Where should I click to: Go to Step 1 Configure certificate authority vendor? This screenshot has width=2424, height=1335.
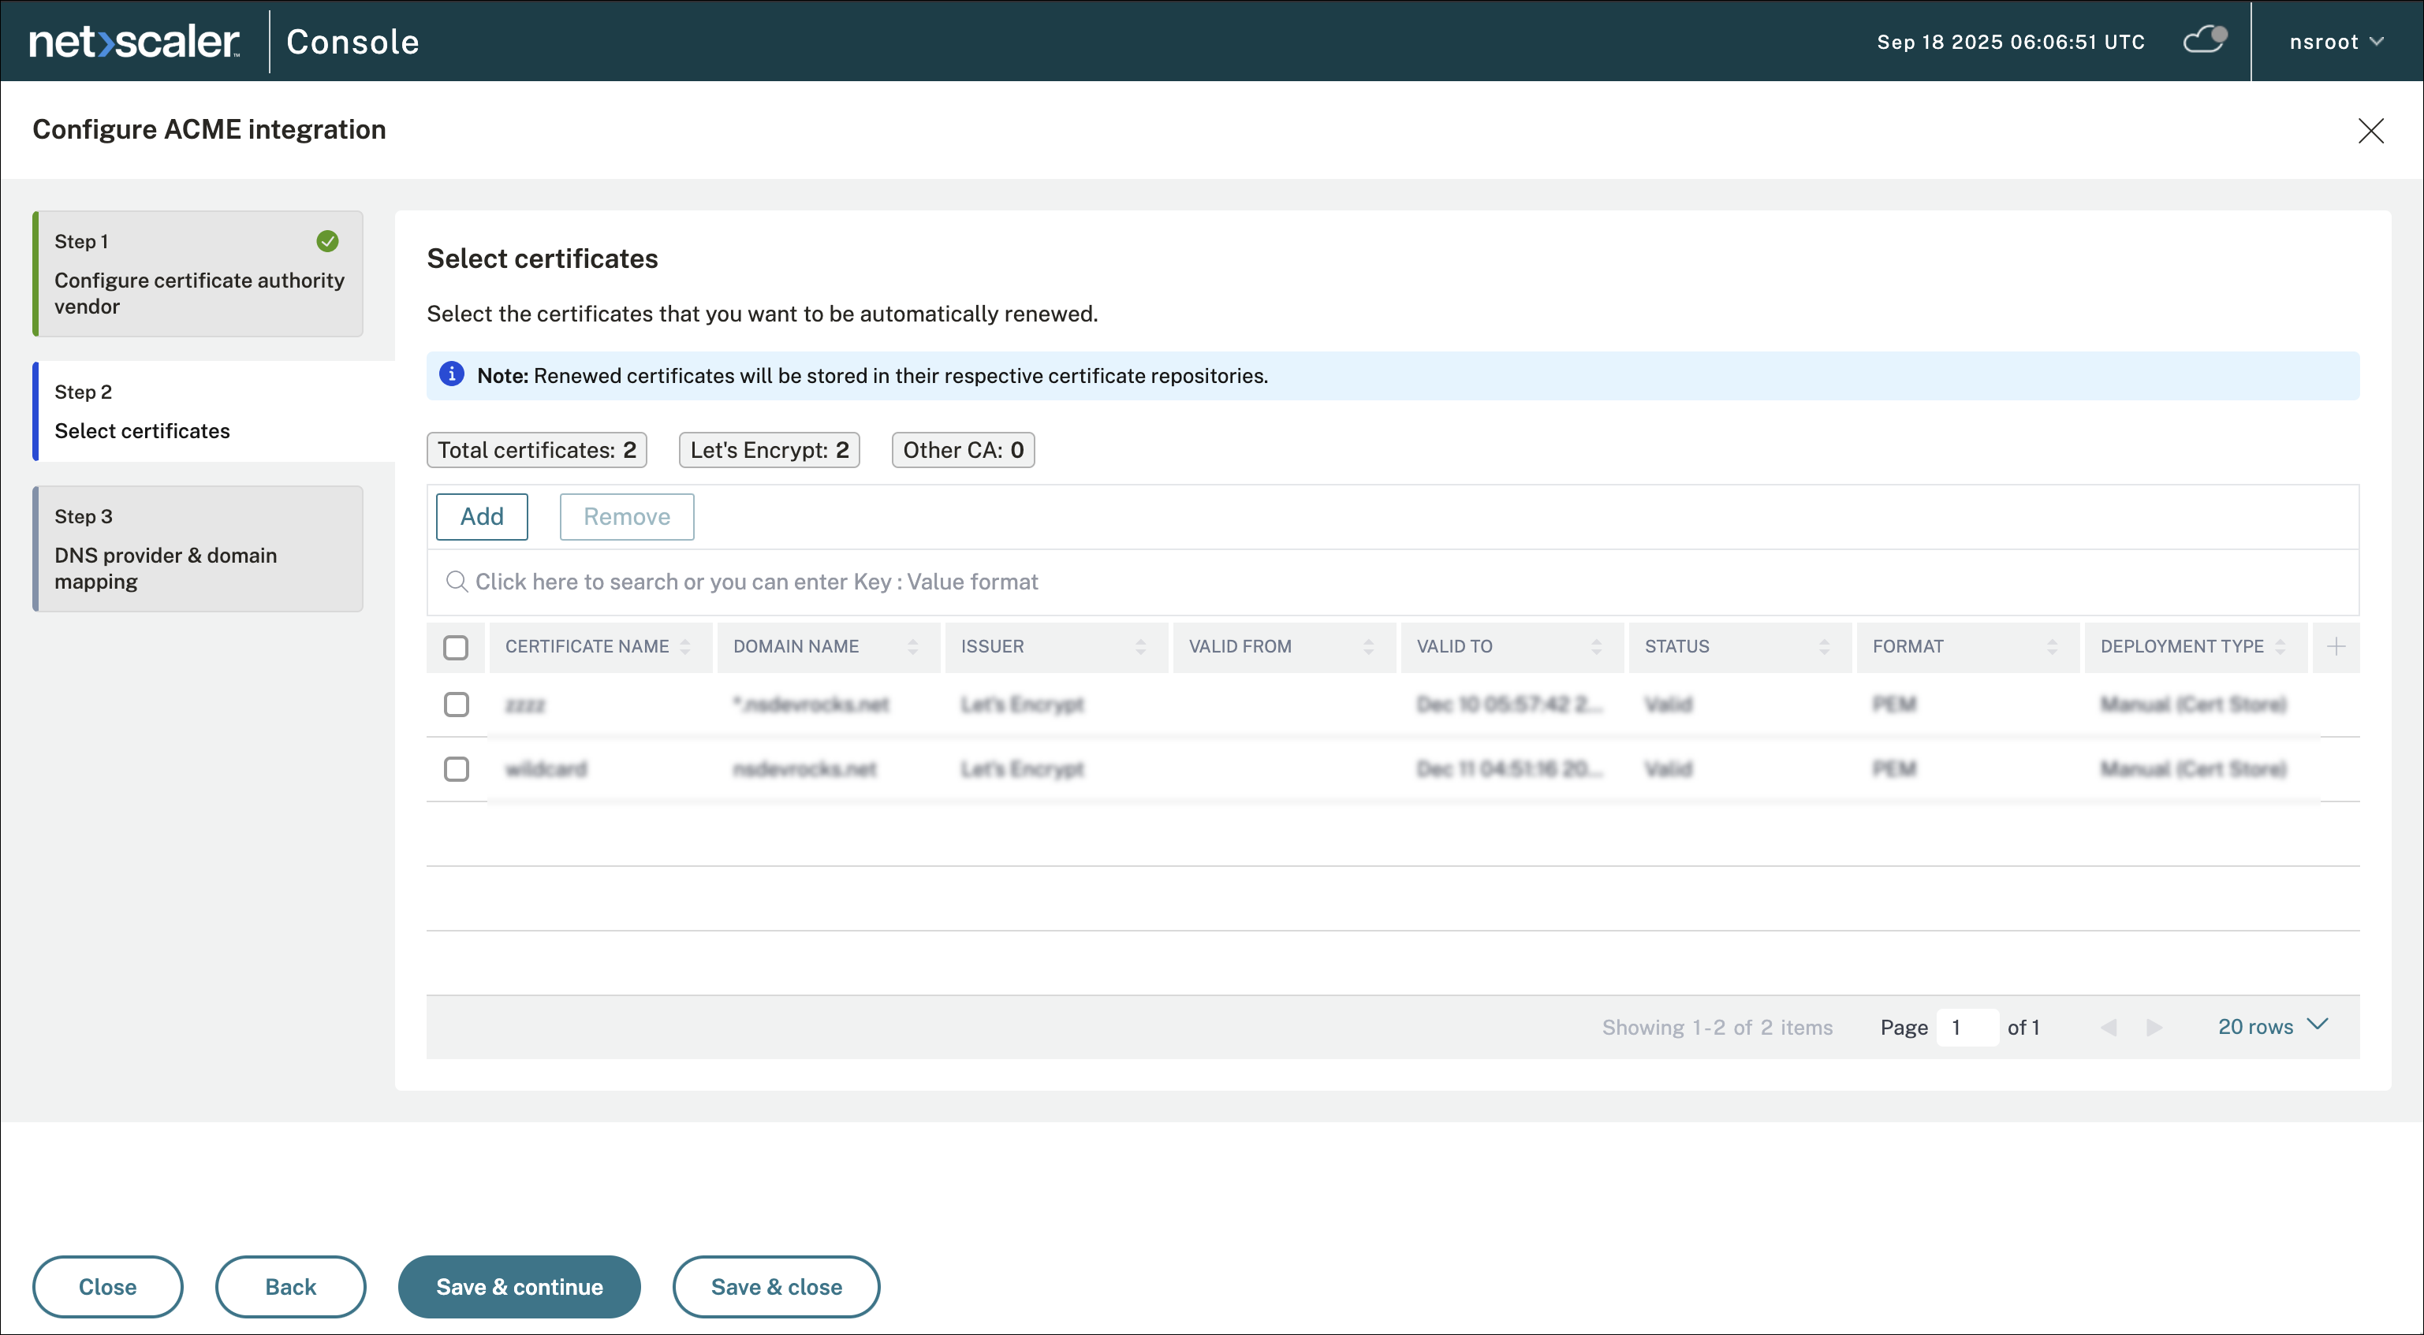pyautogui.click(x=199, y=273)
